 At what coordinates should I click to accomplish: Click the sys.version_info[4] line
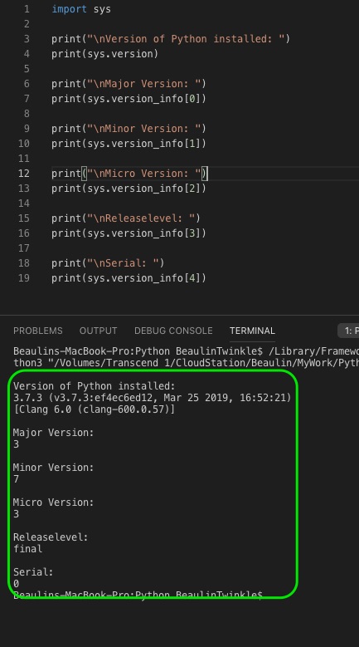pyautogui.click(x=129, y=277)
